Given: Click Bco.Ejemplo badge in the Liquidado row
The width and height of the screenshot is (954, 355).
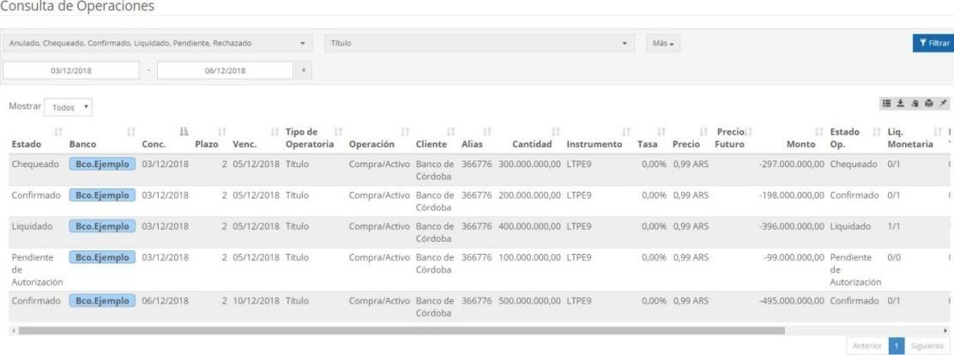Looking at the screenshot, I should pos(102,226).
